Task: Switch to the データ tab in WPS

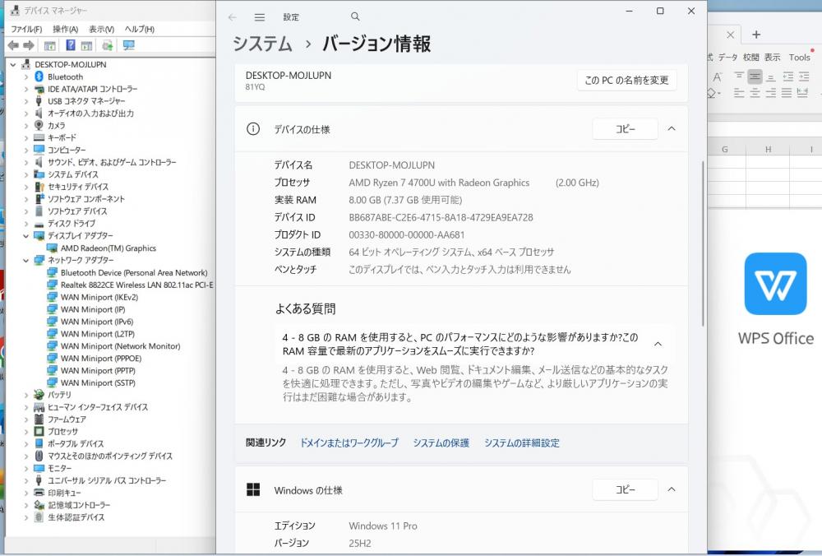Action: click(x=727, y=58)
